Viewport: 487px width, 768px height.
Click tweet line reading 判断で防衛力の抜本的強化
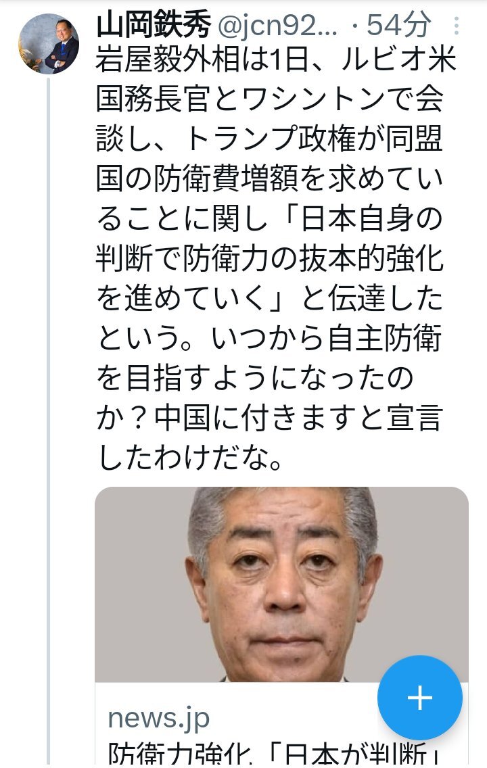click(269, 259)
